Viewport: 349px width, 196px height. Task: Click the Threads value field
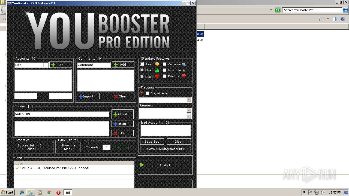coord(106,147)
